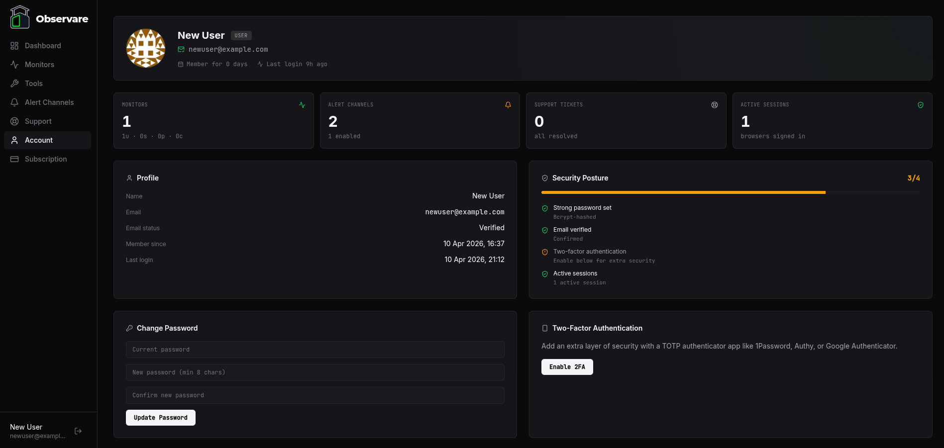Image resolution: width=944 pixels, height=448 pixels.
Task: Click the lifebuoy icon on Support Tickets card
Action: (714, 105)
